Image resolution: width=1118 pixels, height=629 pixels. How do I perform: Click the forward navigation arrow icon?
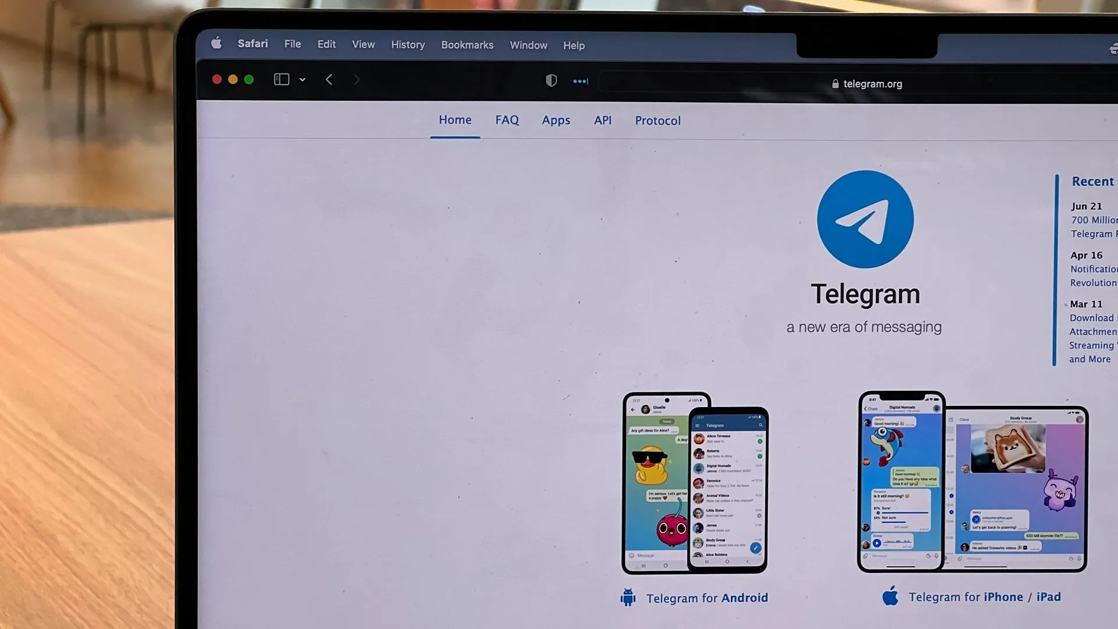[x=356, y=79]
